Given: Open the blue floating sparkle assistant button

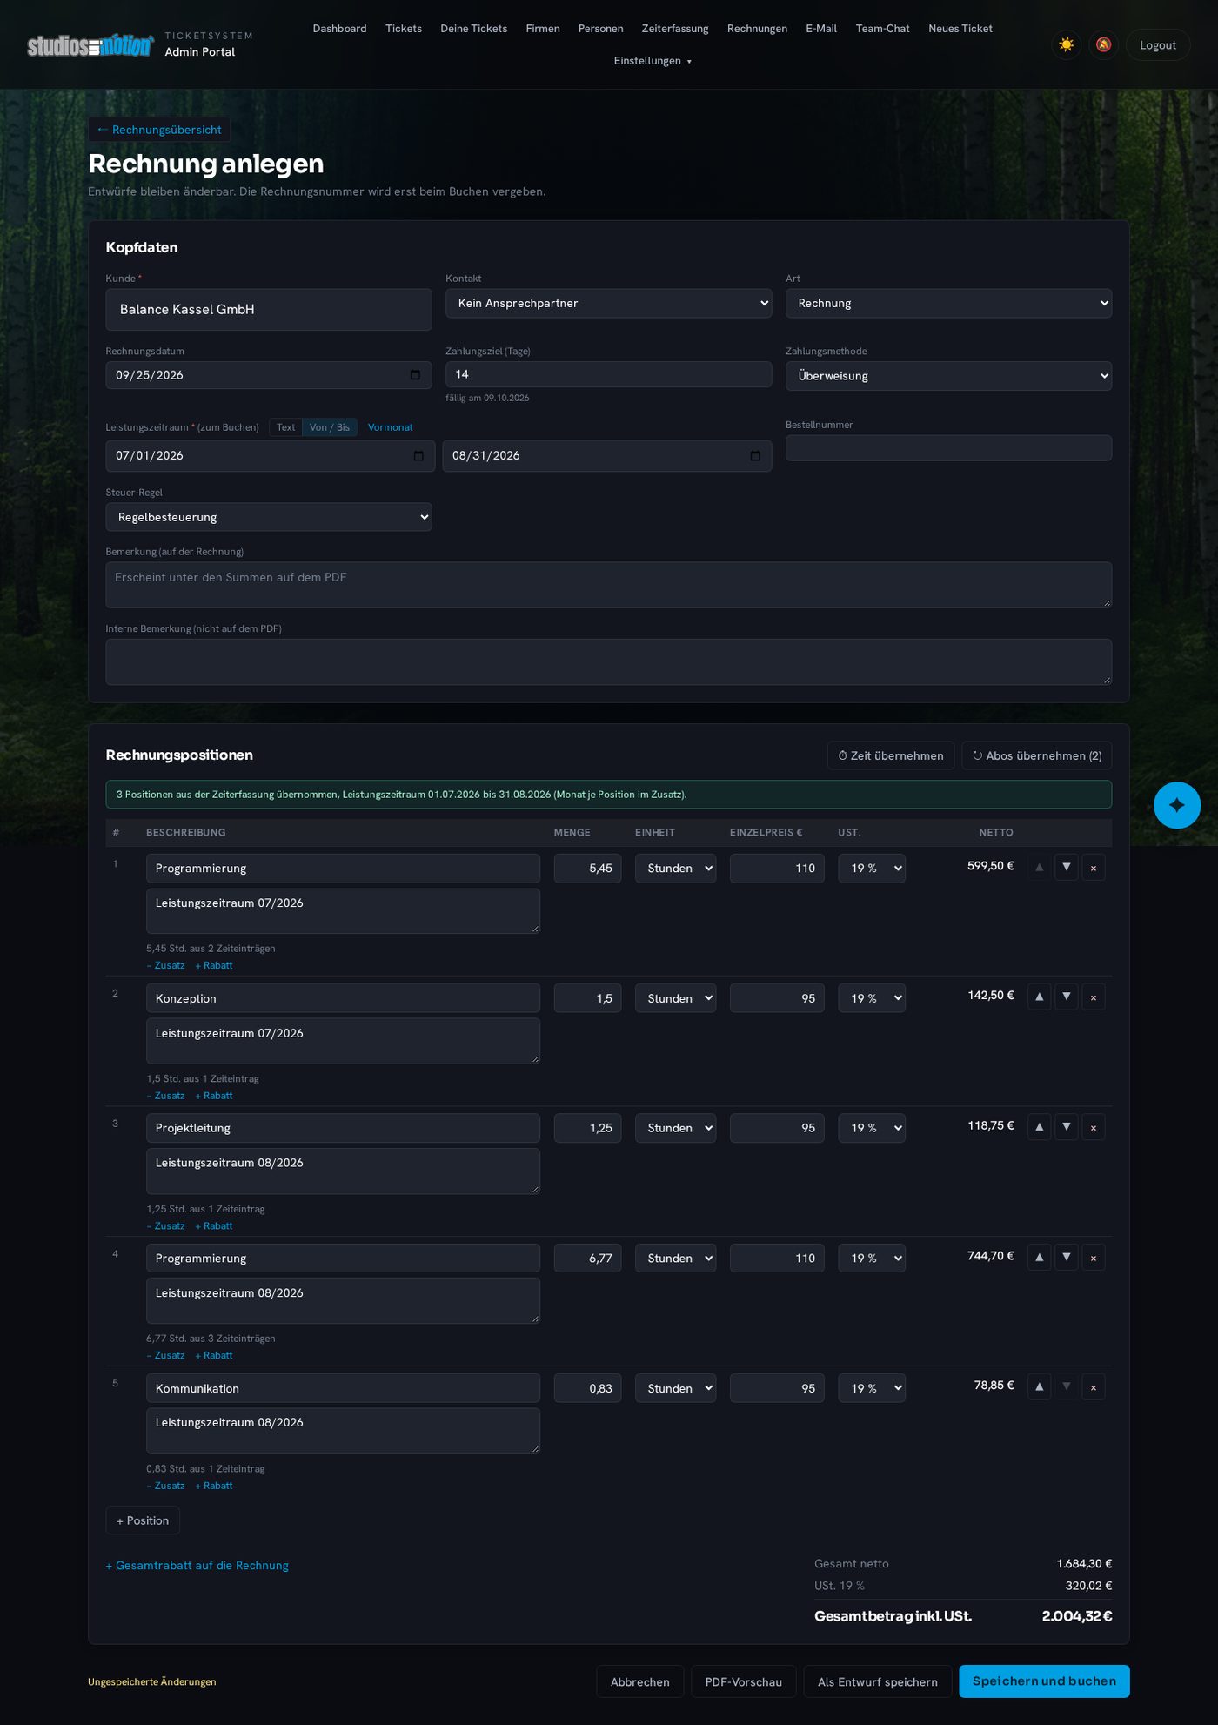Looking at the screenshot, I should [1176, 805].
